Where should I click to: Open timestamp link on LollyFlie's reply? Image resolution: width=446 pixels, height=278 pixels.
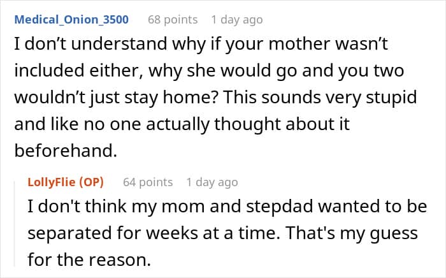click(x=212, y=182)
